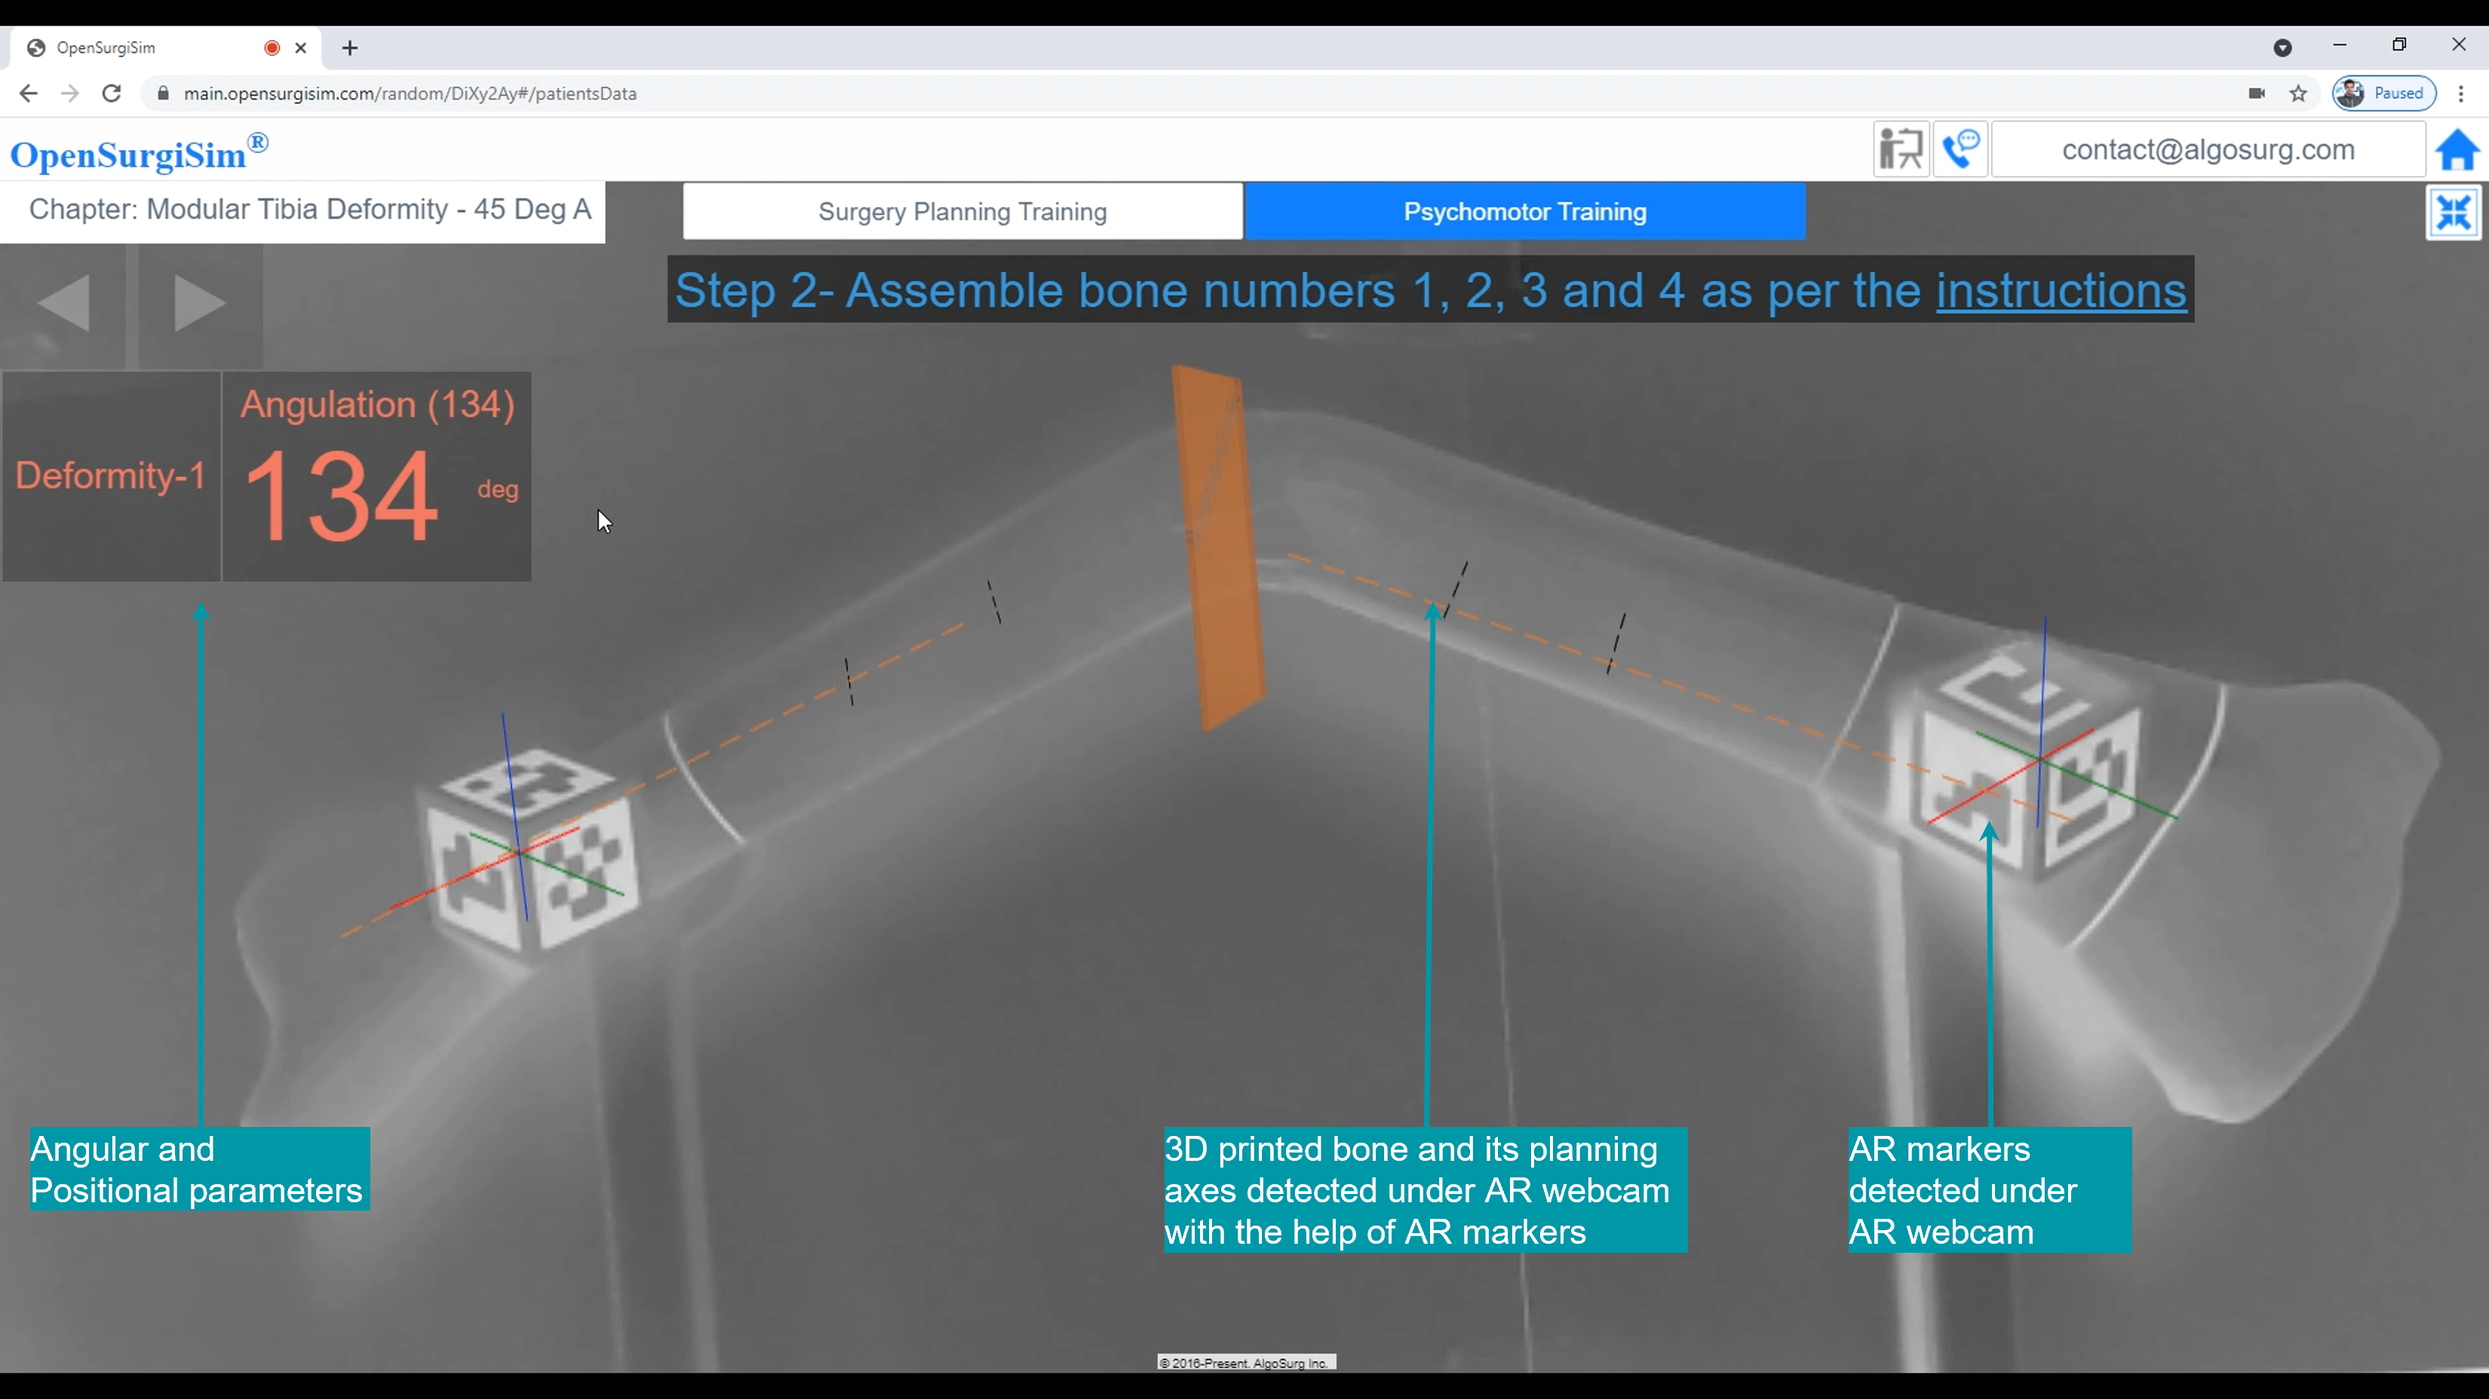Advance to next step arrow

click(199, 303)
